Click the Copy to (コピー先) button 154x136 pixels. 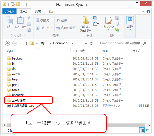tap(44, 28)
